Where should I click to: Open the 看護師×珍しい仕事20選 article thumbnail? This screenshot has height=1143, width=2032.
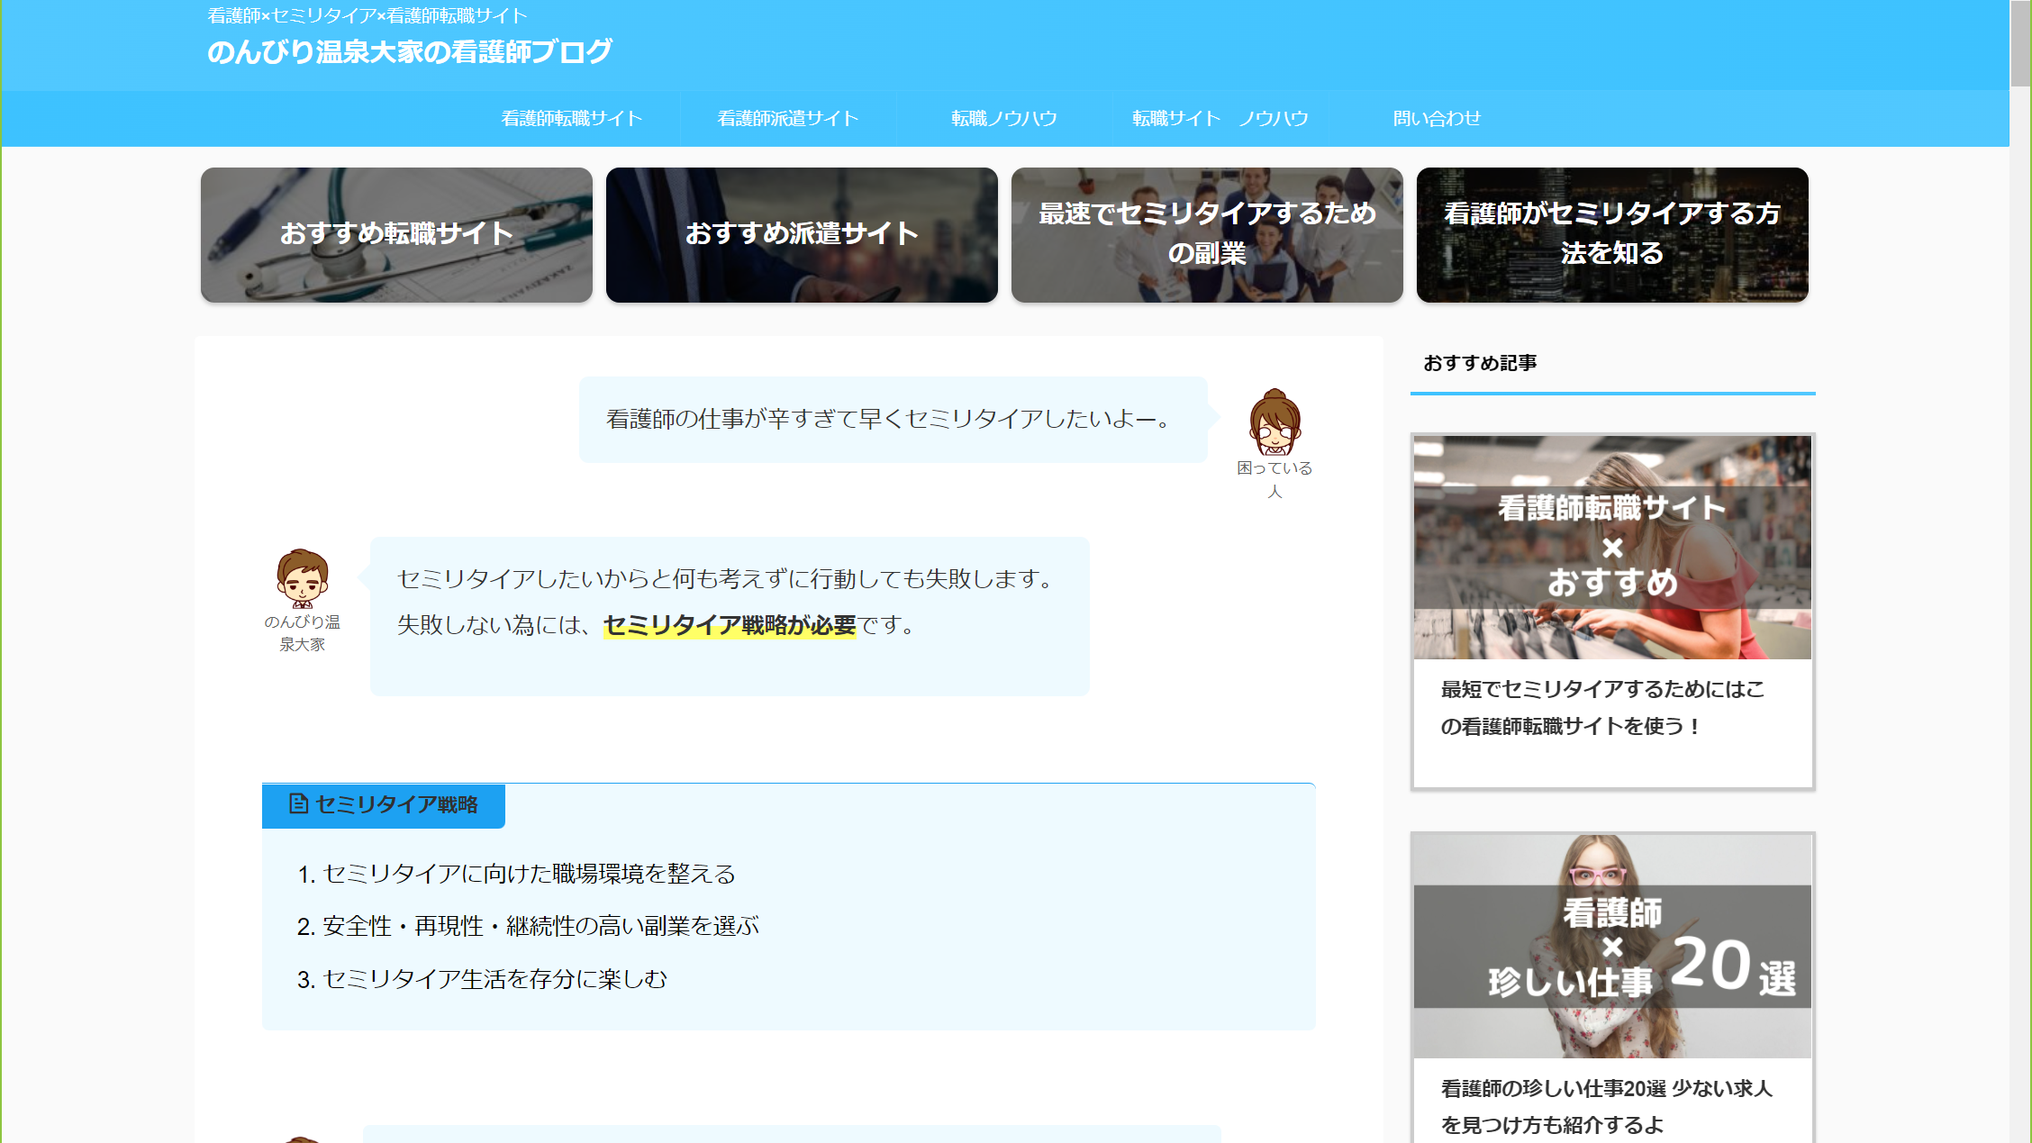(x=1612, y=946)
